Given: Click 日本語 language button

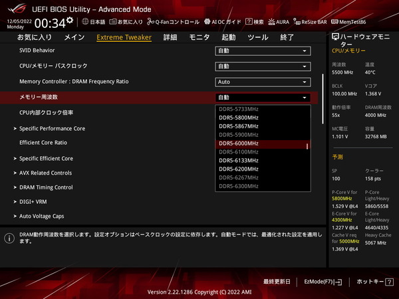Looking at the screenshot, I should 94,22.
